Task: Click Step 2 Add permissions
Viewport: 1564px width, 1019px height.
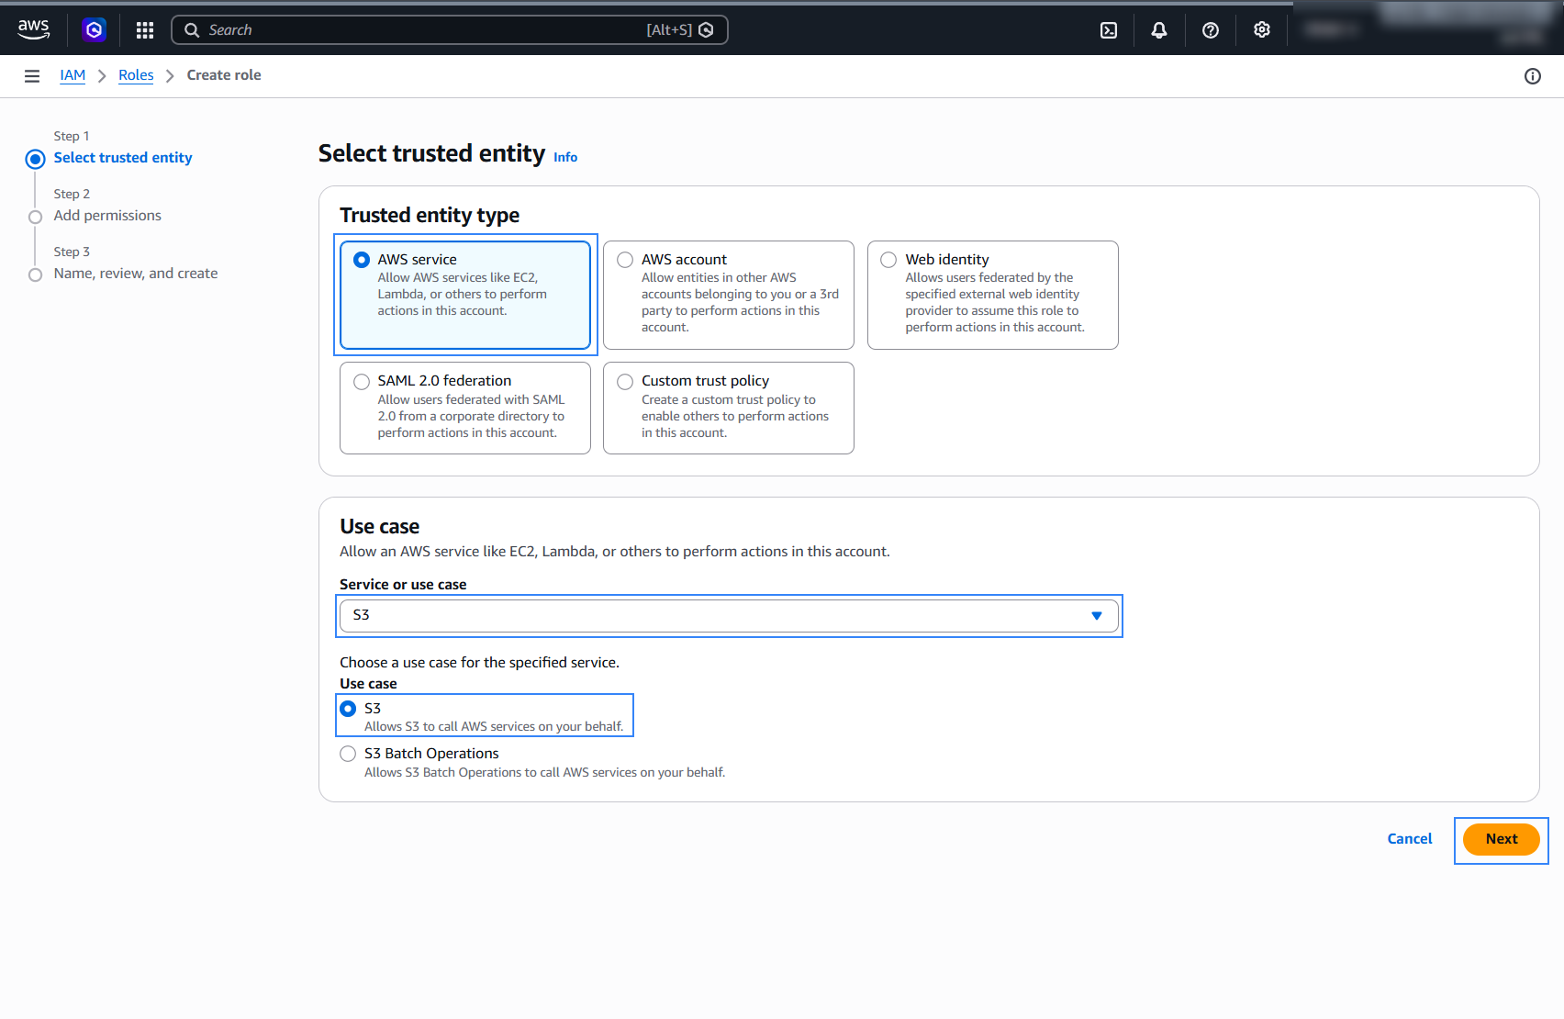Action: tap(107, 216)
